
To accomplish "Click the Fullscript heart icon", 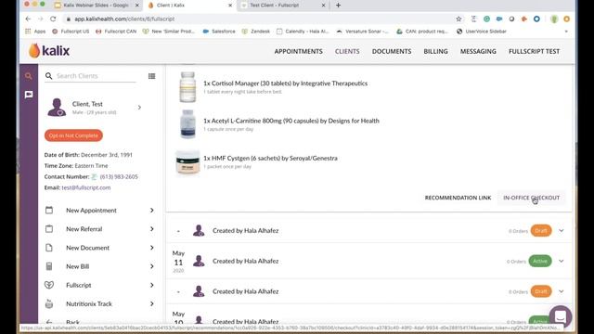I will tap(49, 285).
